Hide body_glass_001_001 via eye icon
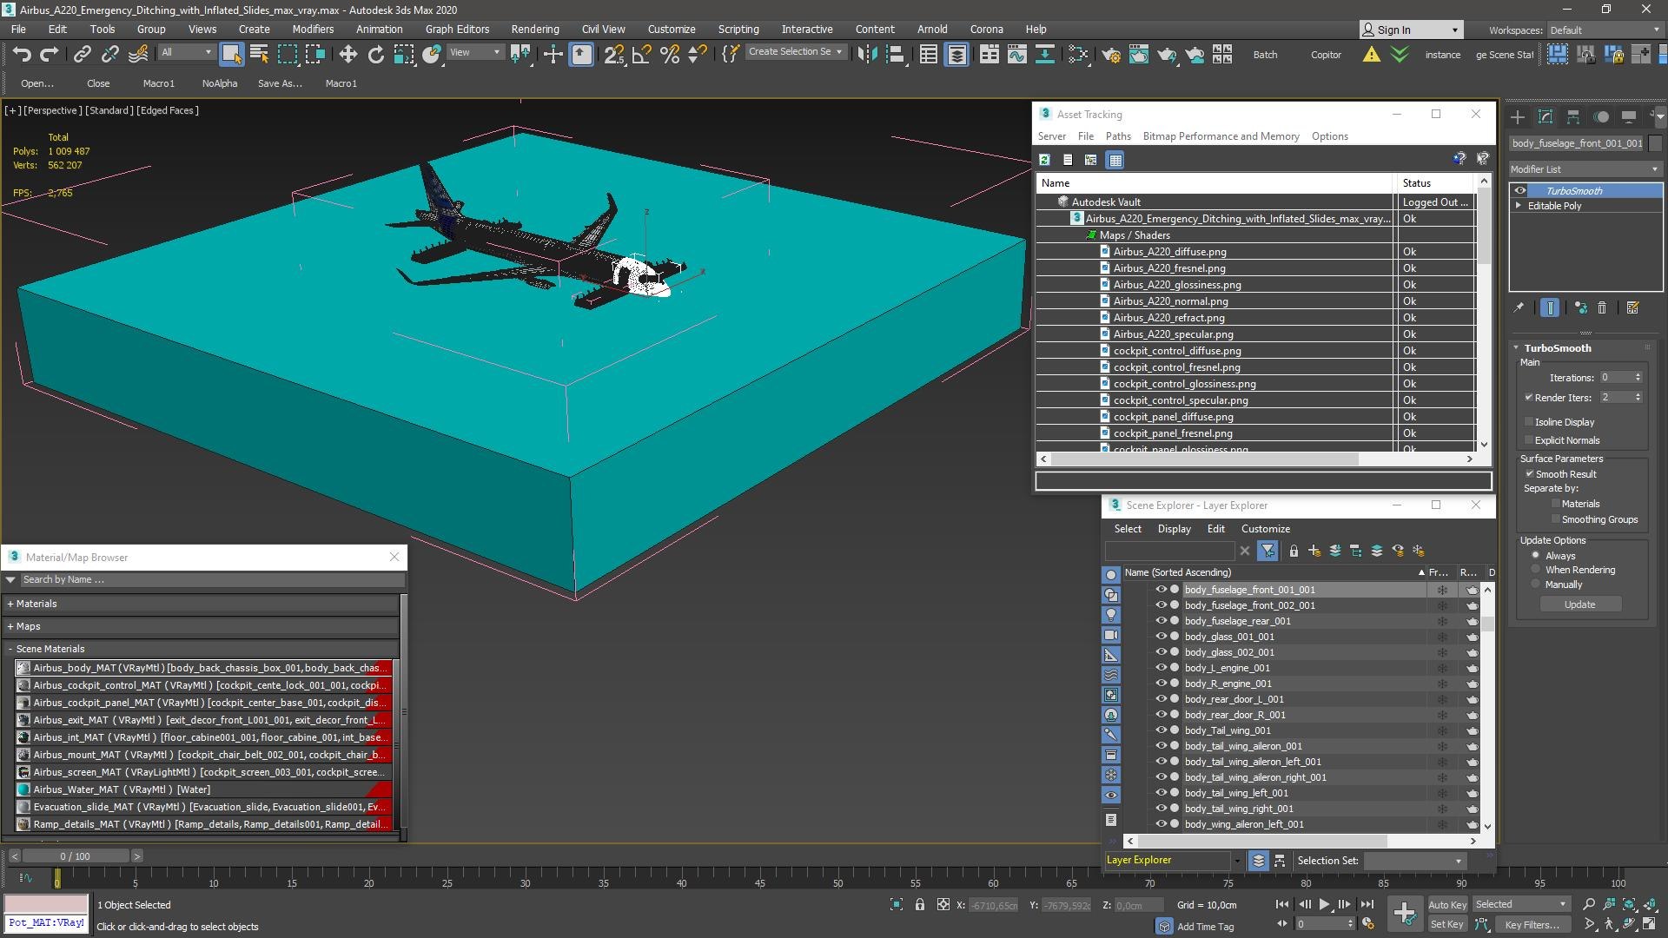Viewport: 1668px width, 938px height. tap(1160, 637)
